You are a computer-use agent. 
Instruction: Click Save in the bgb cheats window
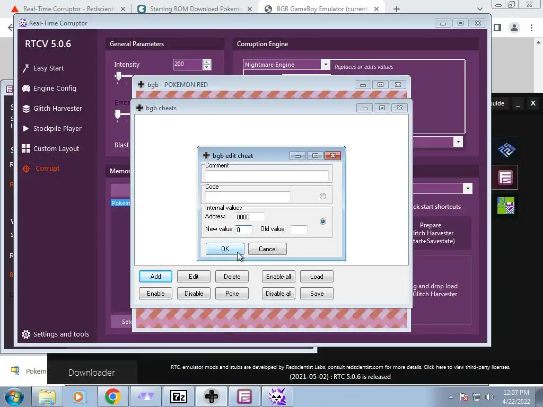pyautogui.click(x=317, y=294)
